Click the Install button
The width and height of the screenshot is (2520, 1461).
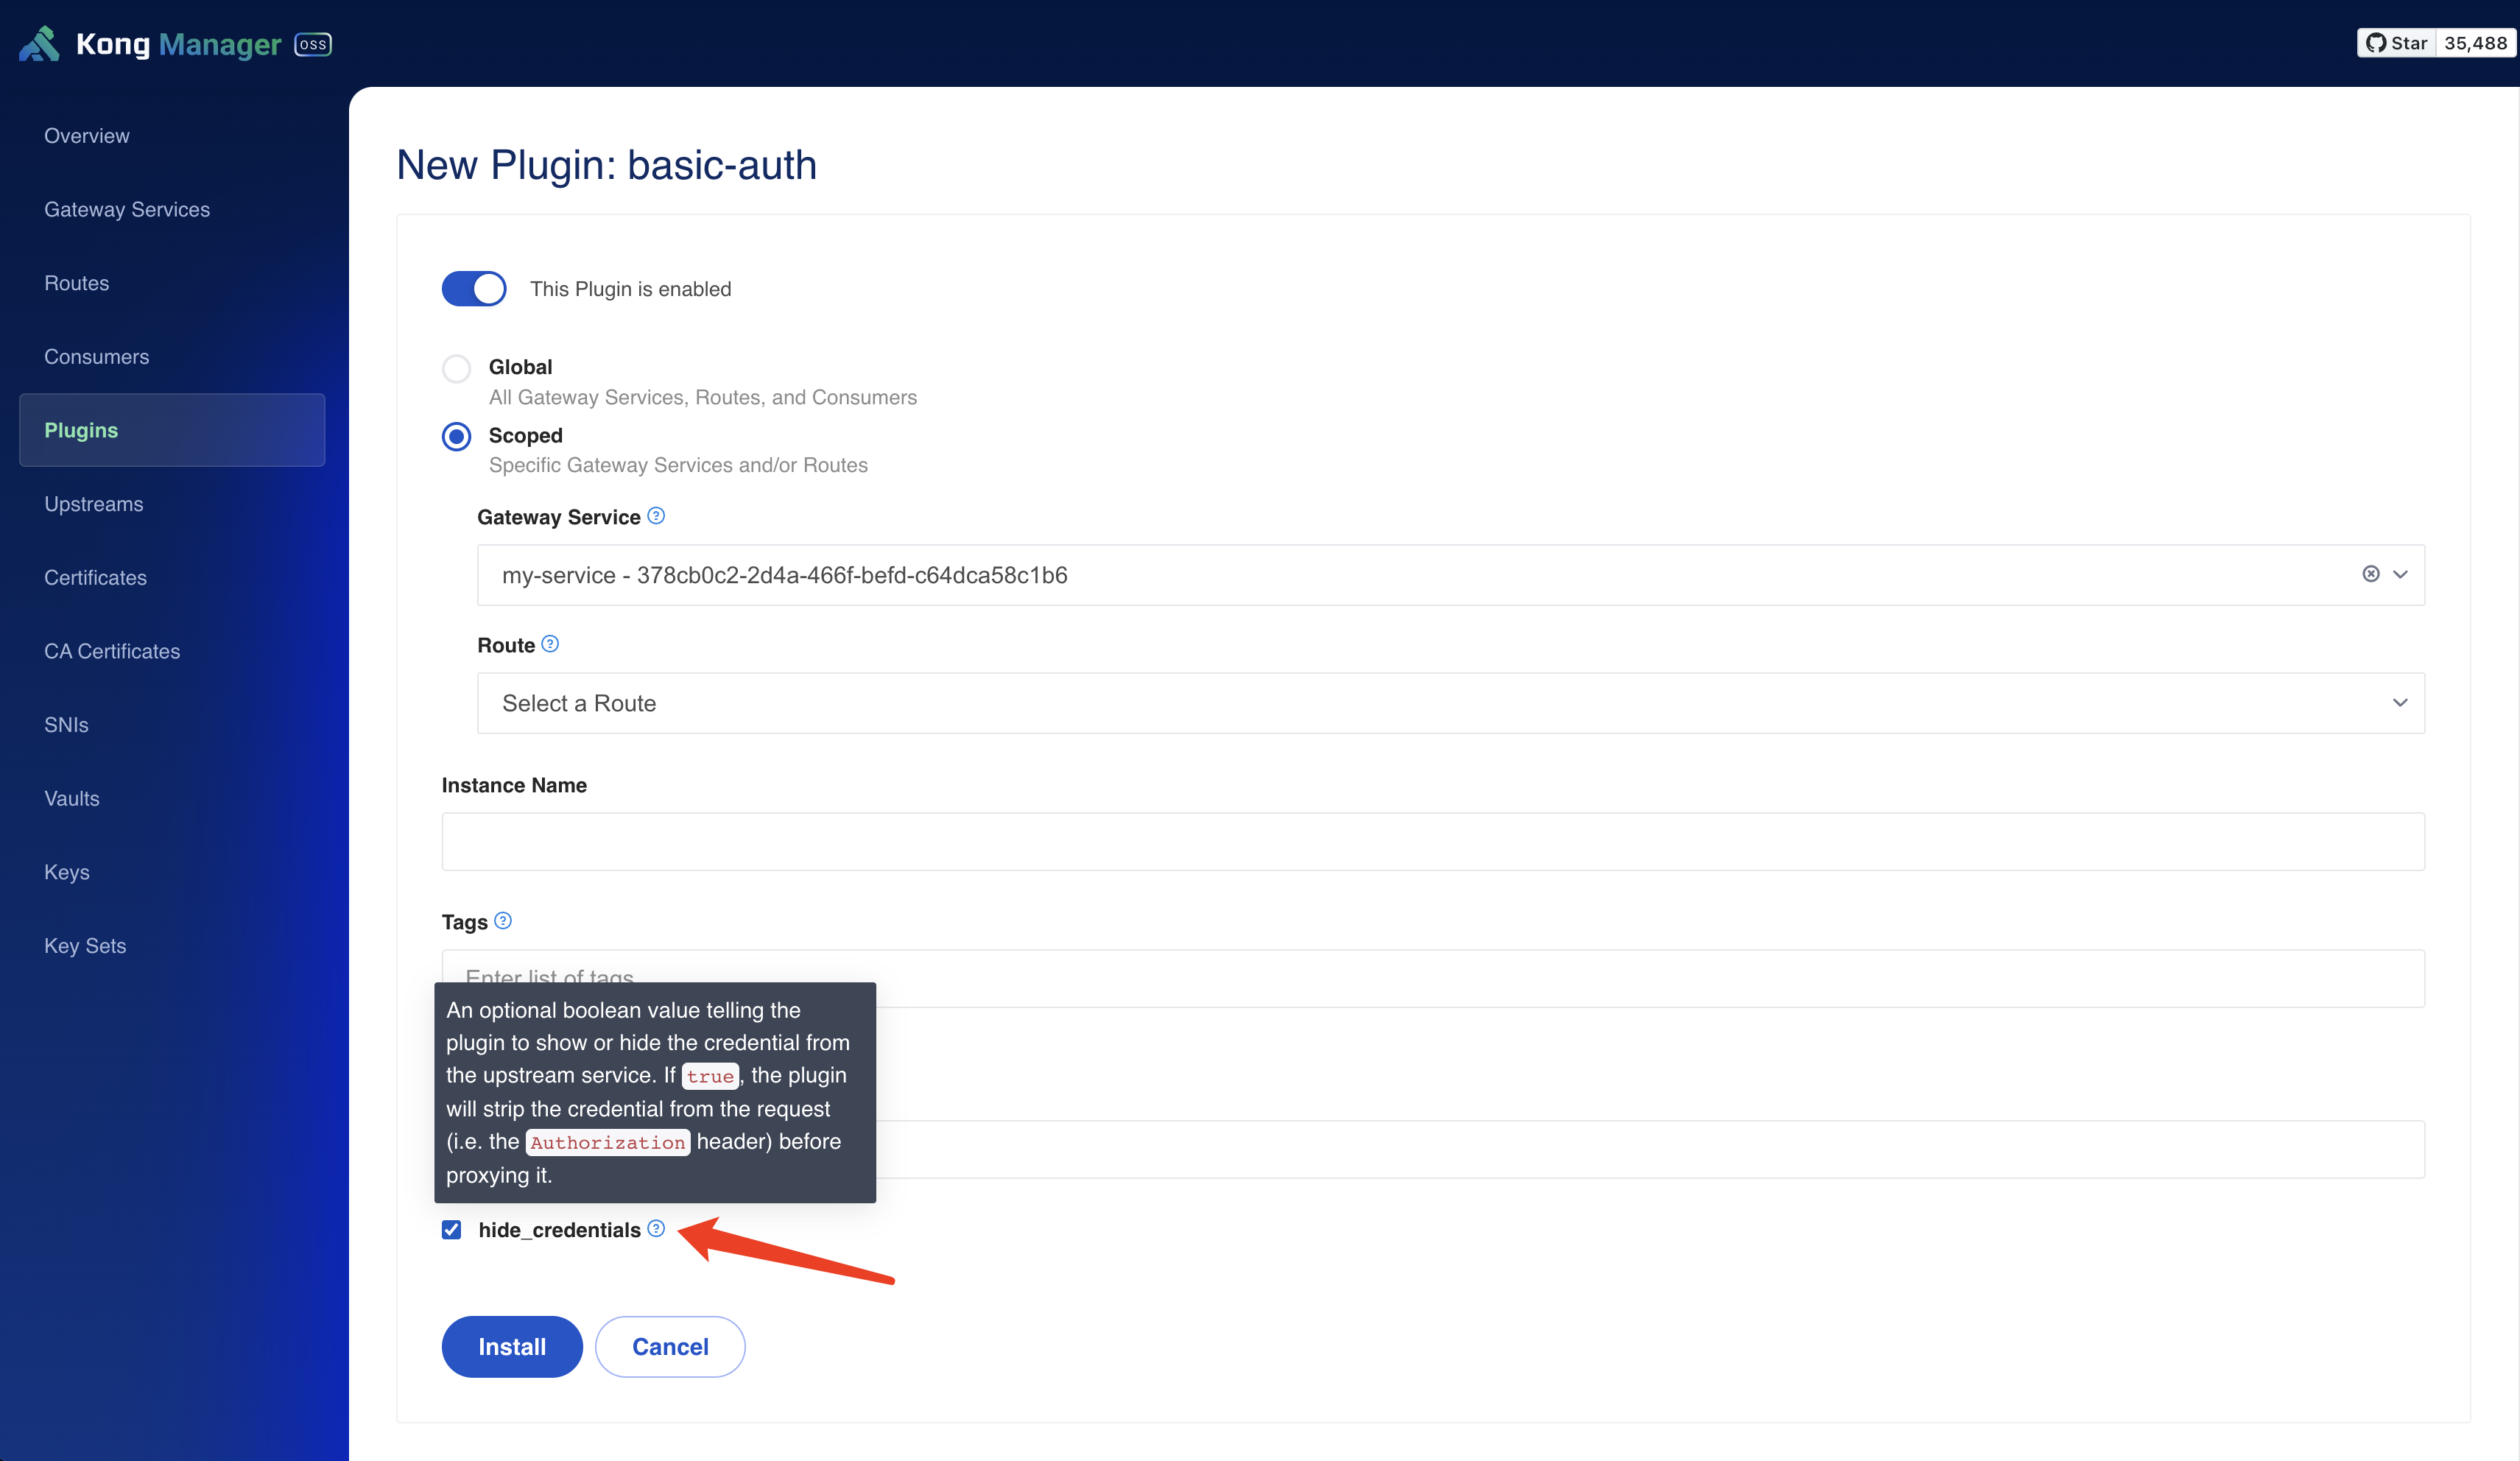pos(511,1345)
